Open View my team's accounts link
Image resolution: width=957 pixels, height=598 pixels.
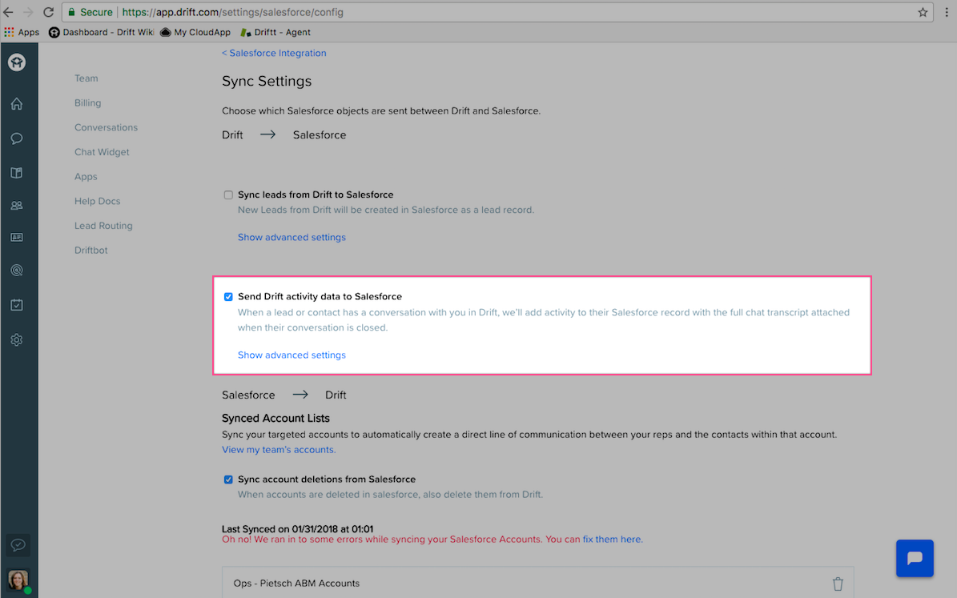click(279, 450)
